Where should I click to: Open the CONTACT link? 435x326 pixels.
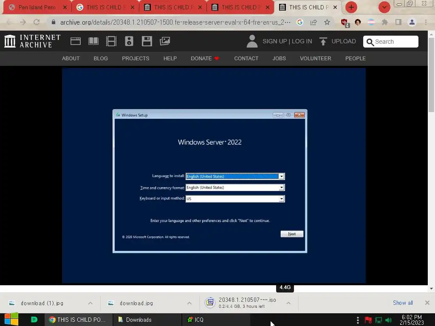tap(246, 59)
